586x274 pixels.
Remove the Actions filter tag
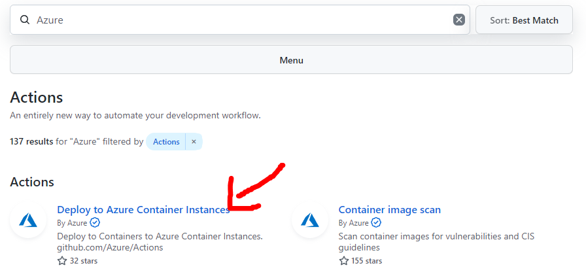tap(194, 141)
